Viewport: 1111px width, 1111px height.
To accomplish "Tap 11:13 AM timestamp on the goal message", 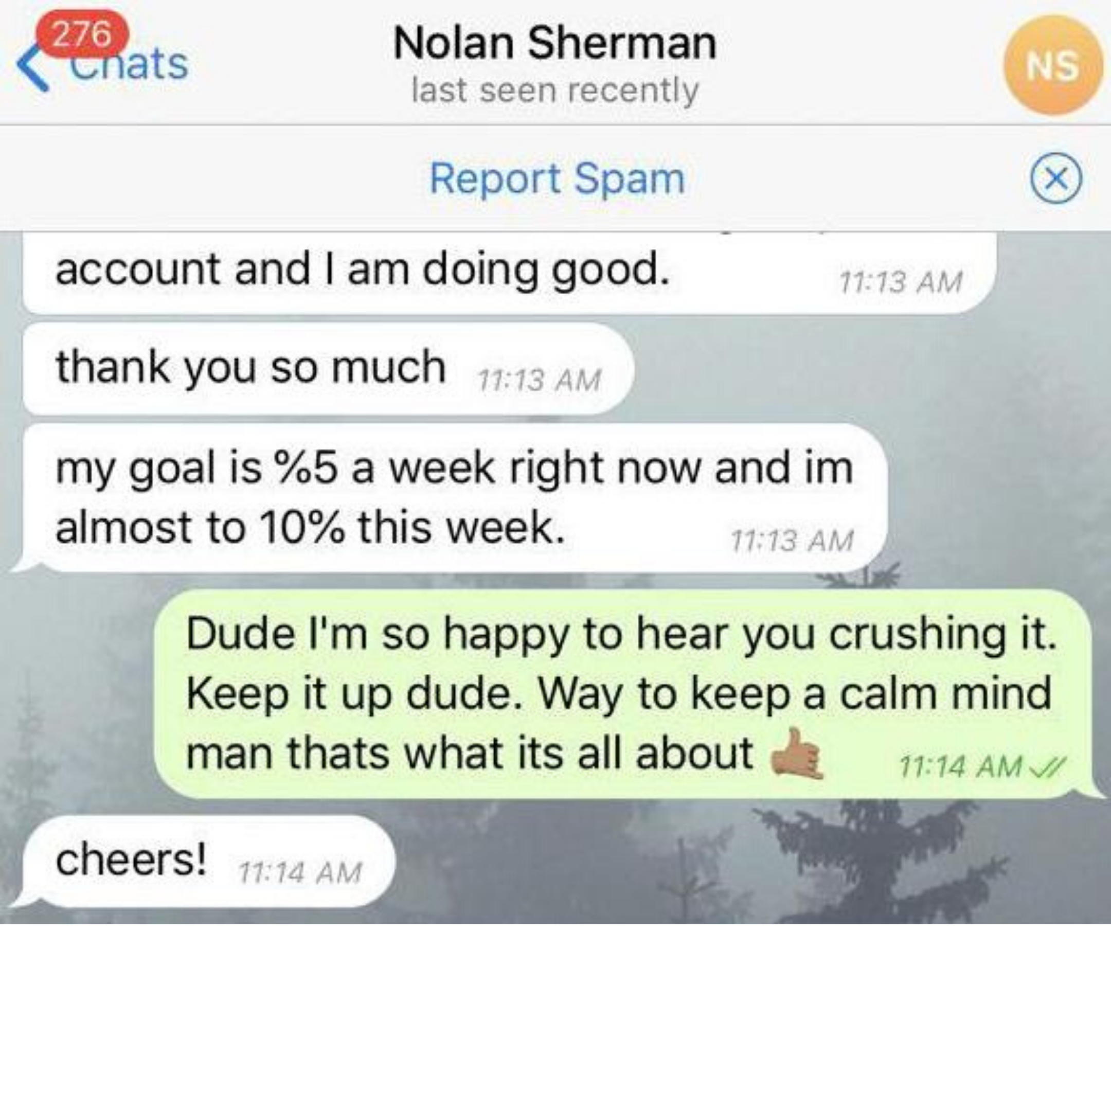I will click(792, 541).
